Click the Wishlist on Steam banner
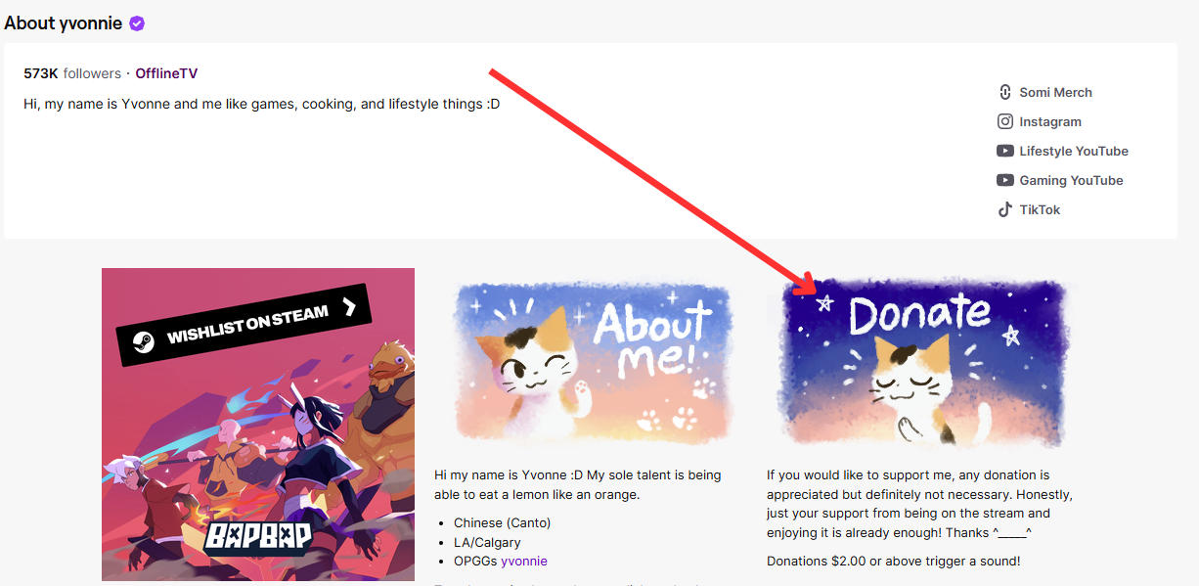Image resolution: width=1199 pixels, height=586 pixels. [x=244, y=324]
